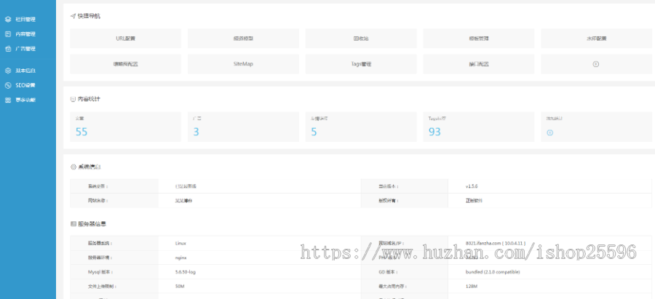655x299 pixels.
Task: Click the Tags count 93
Action: [x=434, y=132]
